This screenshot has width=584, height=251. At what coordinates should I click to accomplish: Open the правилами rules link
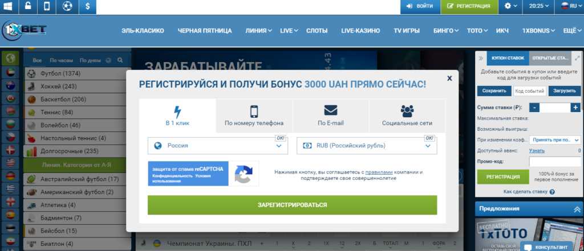coord(379,172)
